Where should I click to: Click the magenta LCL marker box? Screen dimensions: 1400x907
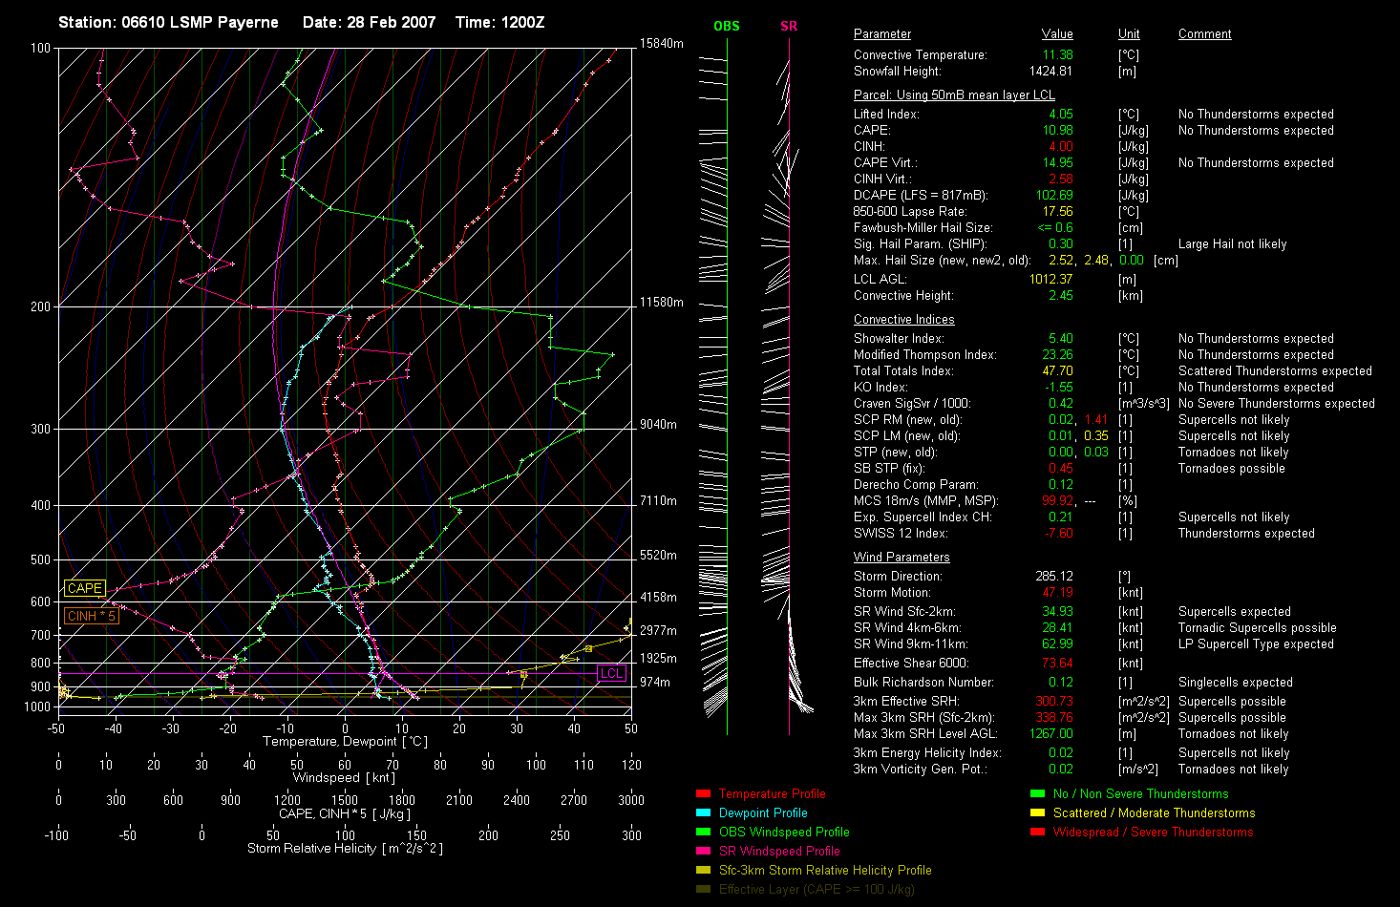611,673
